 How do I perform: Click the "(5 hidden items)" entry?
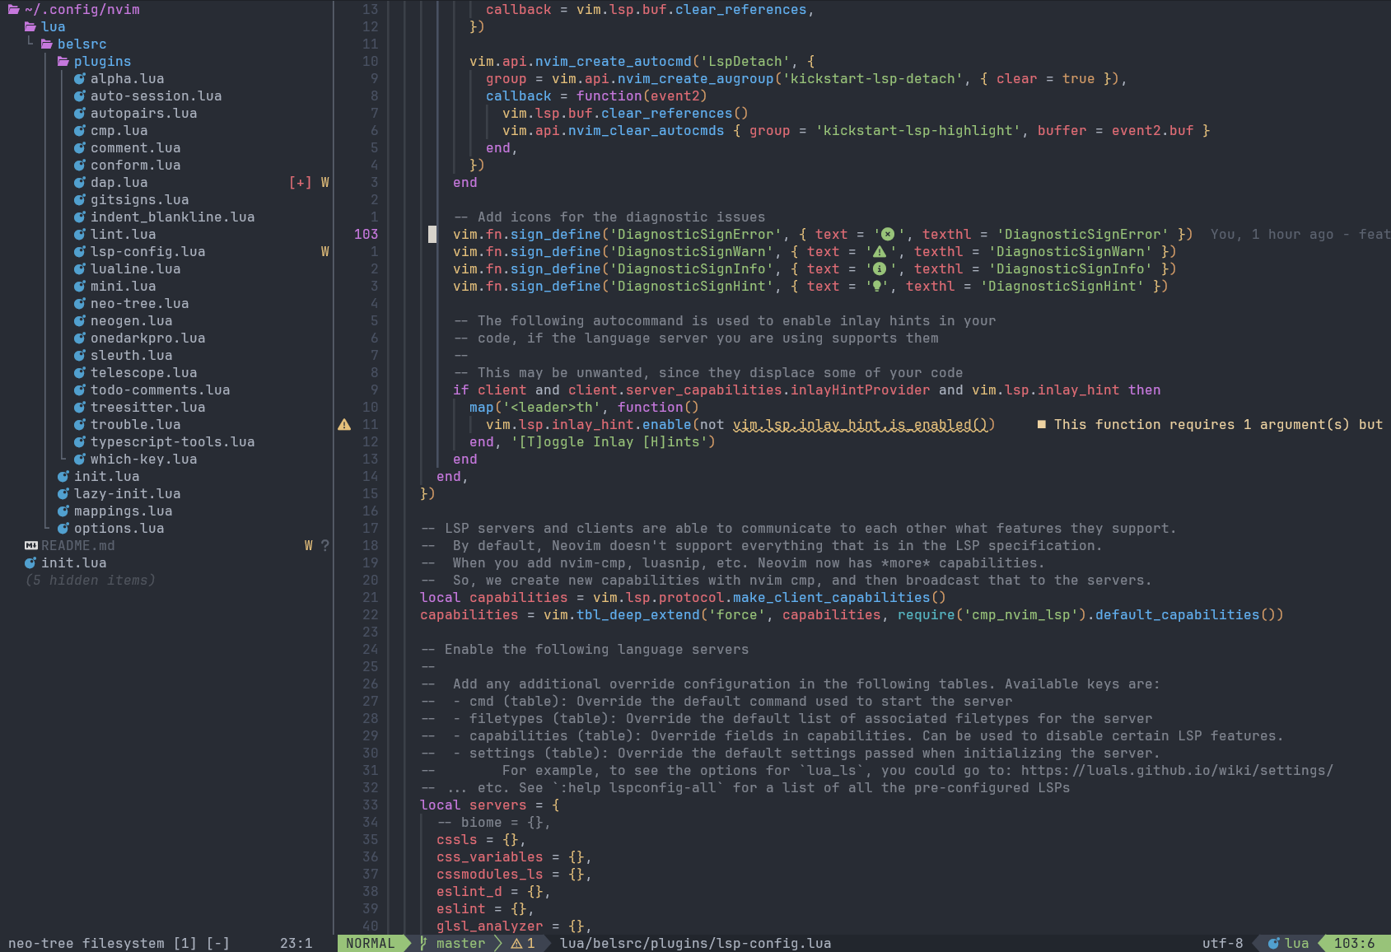pos(91,581)
